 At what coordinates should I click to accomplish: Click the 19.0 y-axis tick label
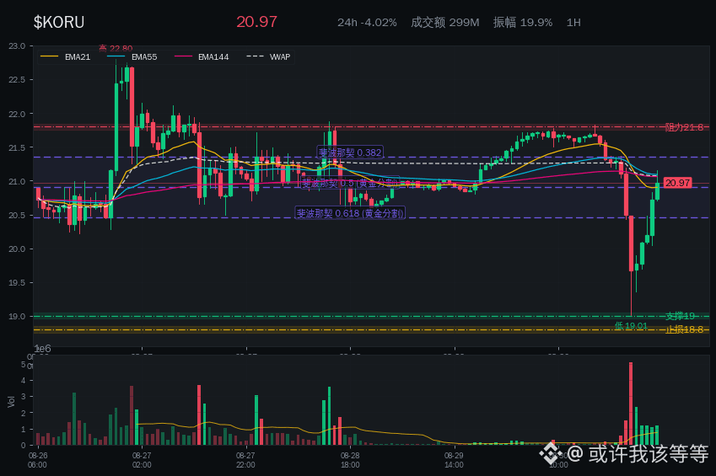click(x=17, y=316)
